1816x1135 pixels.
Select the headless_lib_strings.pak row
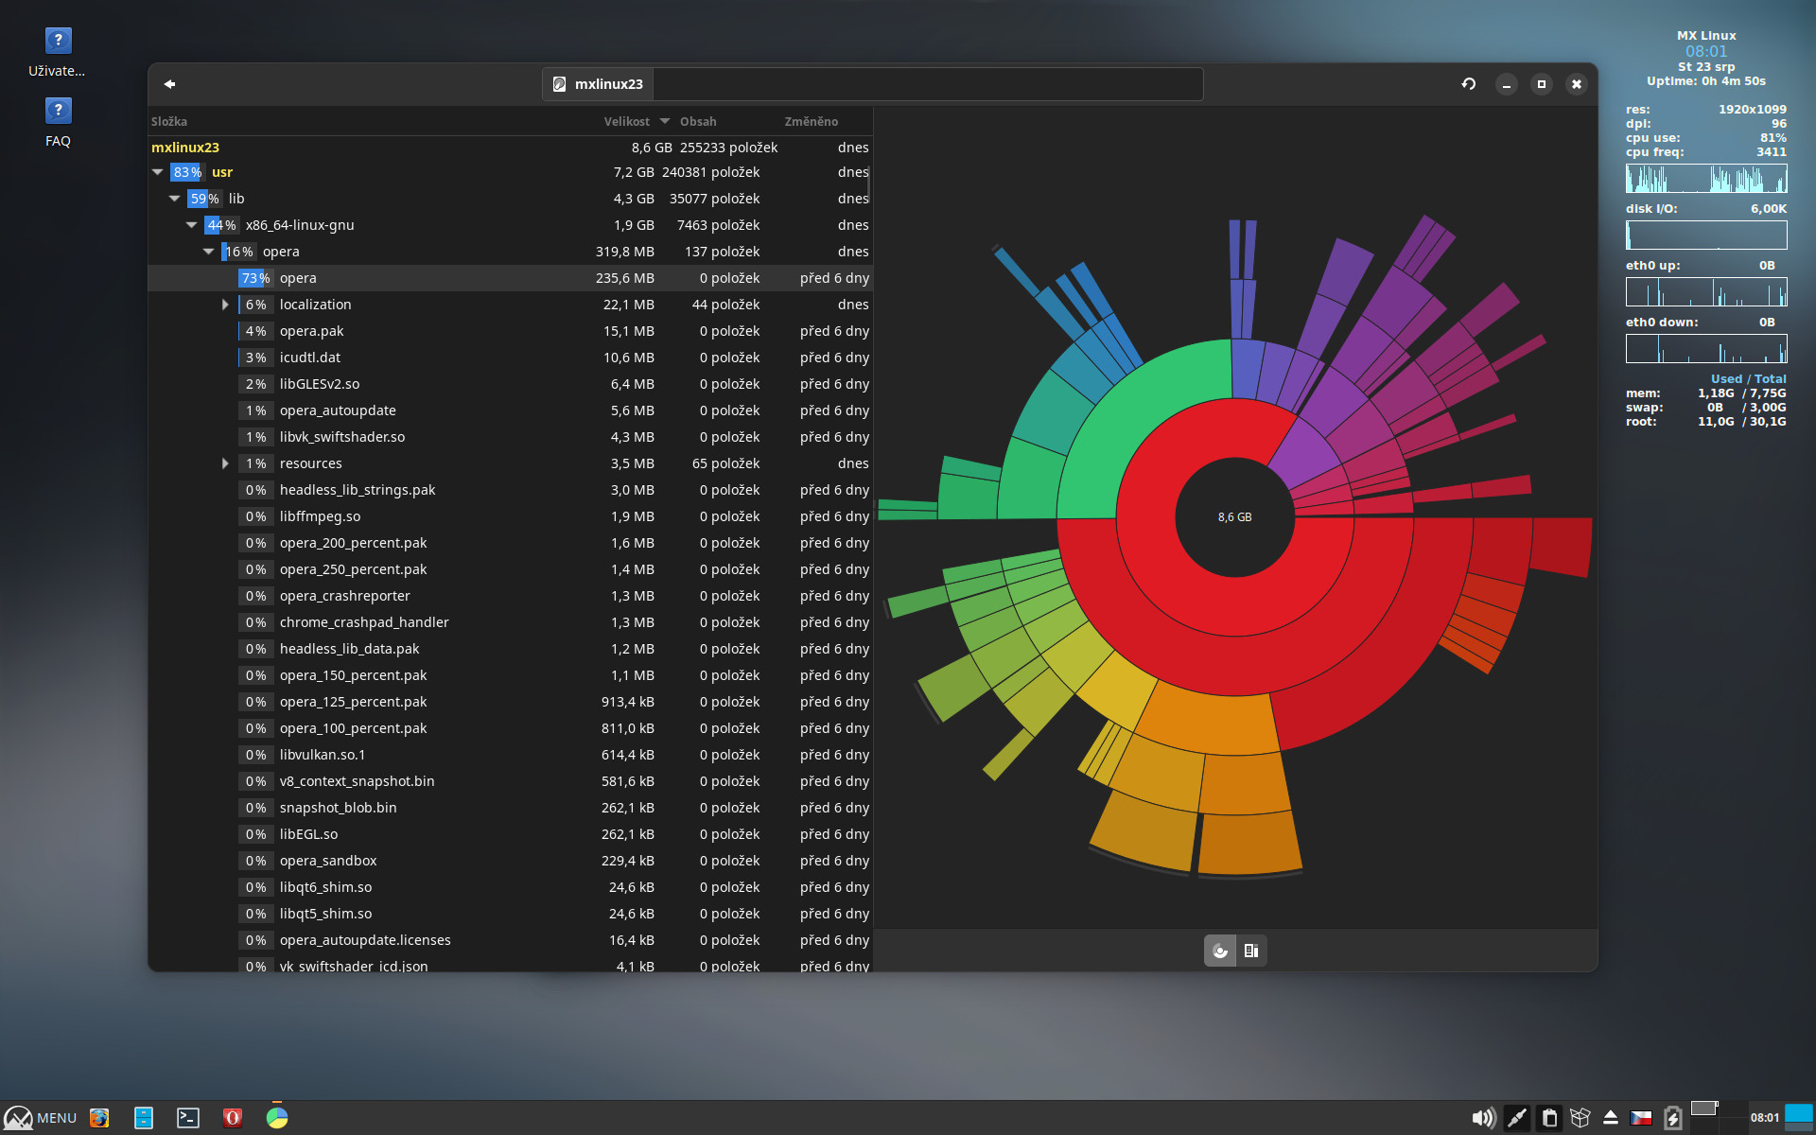(x=510, y=490)
